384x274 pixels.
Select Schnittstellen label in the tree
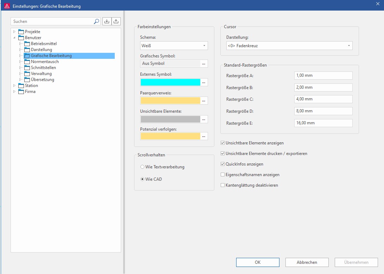pyautogui.click(x=43, y=68)
